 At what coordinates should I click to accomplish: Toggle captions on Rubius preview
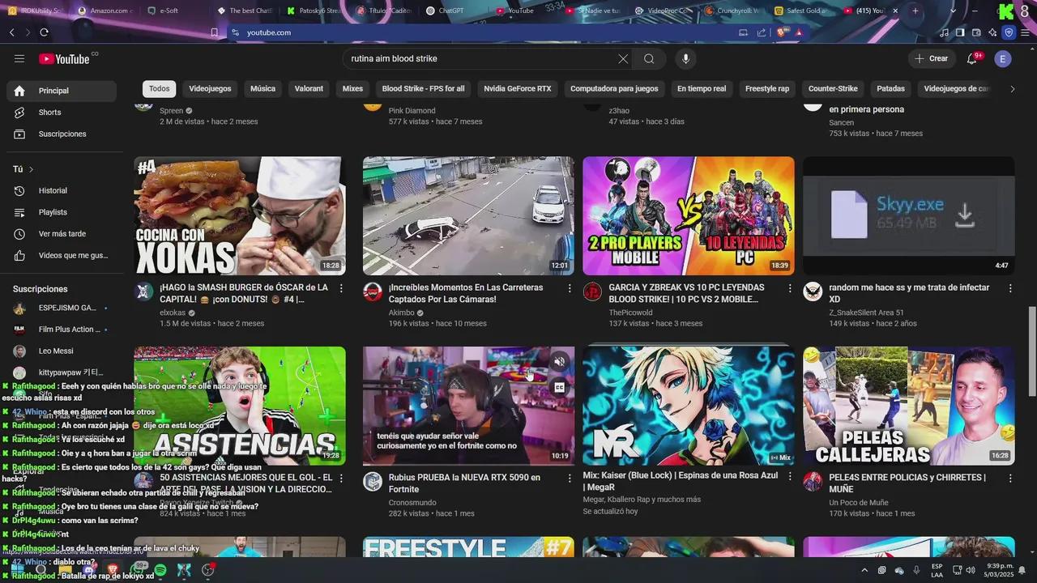tap(559, 388)
